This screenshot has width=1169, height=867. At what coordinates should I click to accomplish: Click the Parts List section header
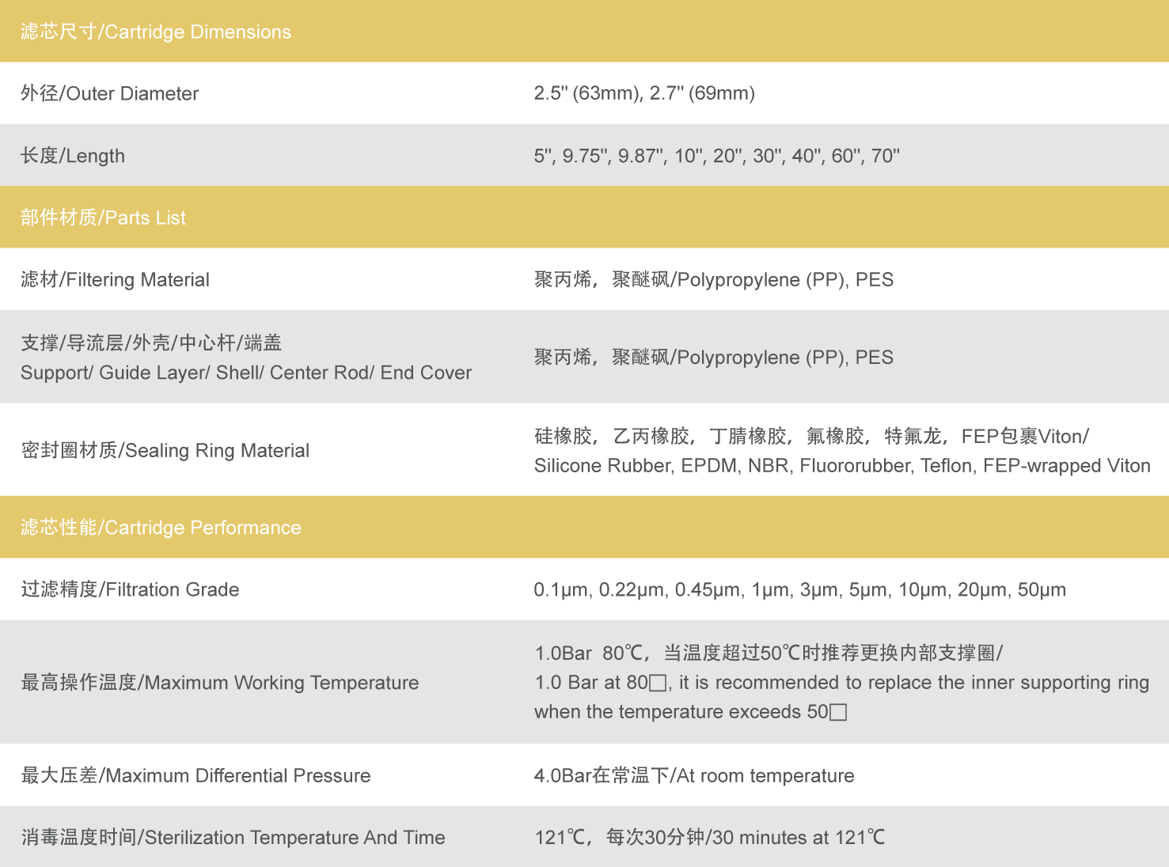click(103, 218)
